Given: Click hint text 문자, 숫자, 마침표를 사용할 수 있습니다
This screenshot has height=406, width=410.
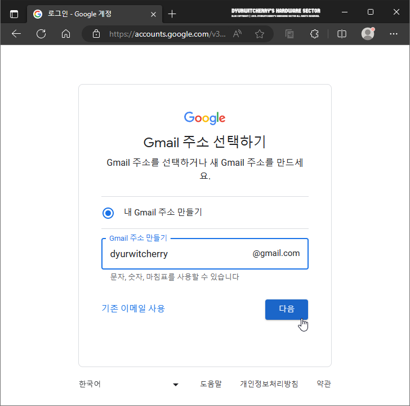Looking at the screenshot, I should [x=175, y=277].
